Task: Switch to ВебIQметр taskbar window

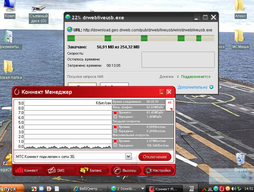Action: [x=88, y=189]
